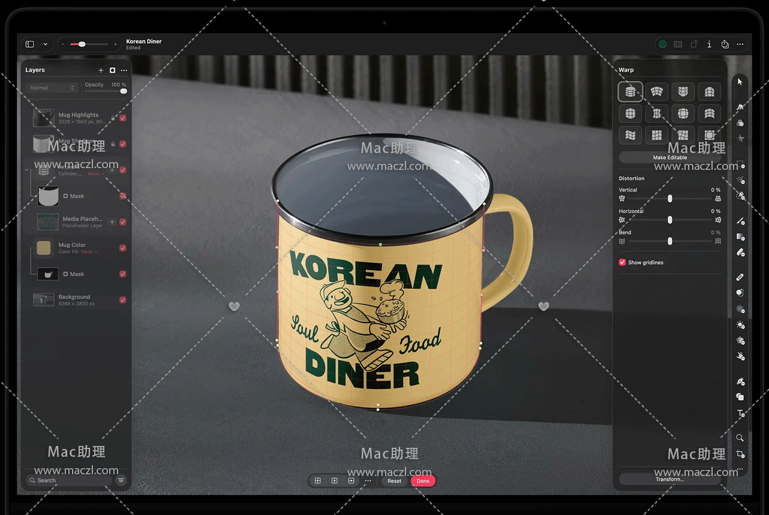Toggle visibility of Mug Highlights layer
Screen dimensions: 769x515
(123, 118)
